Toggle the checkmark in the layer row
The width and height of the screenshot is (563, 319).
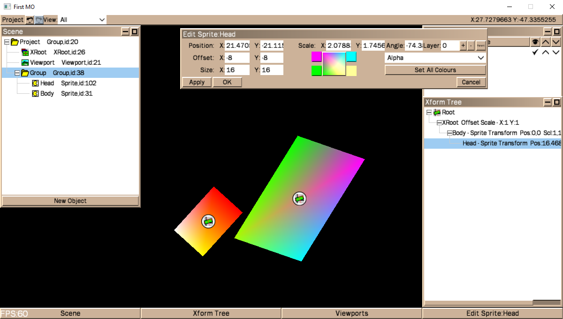(x=535, y=53)
